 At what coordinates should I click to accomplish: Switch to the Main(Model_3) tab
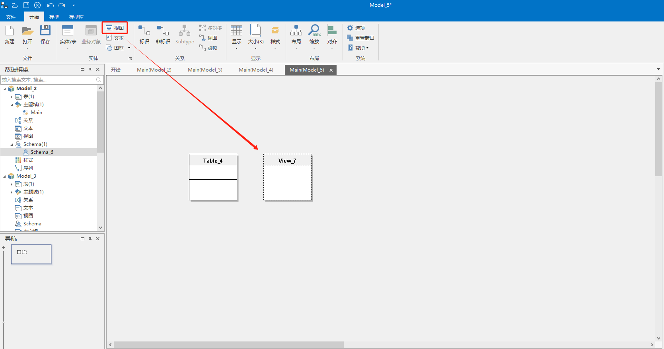pos(205,70)
